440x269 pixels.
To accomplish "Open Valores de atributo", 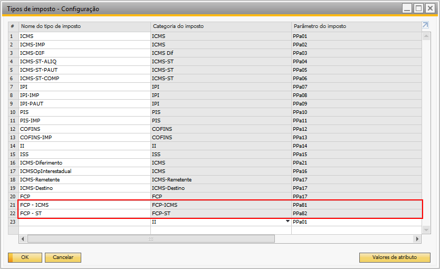I will click(x=395, y=257).
